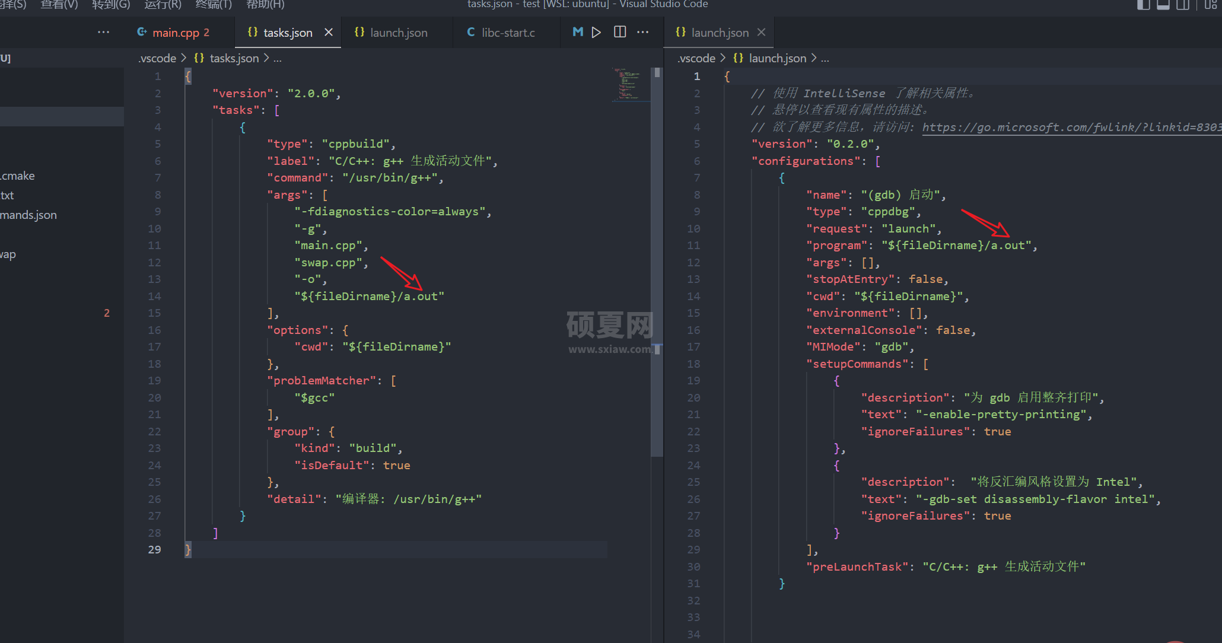
Task: Open .vscode breadcrumb above tasks.json editor
Action: click(157, 58)
